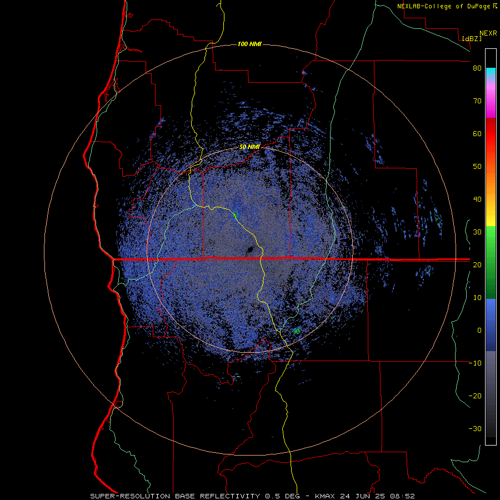Viewport: 500px width, 500px height.
Task: Click the 100 NMI range ring label
Action: [x=249, y=44]
